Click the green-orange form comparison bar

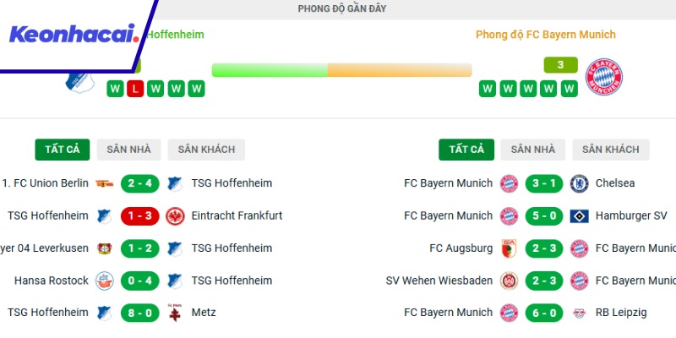(x=341, y=70)
